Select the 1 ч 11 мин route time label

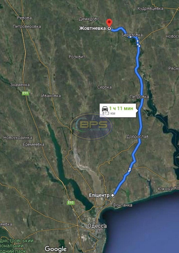[121, 108]
